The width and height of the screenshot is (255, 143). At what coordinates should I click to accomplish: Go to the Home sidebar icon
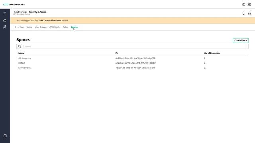(x=5, y=21)
